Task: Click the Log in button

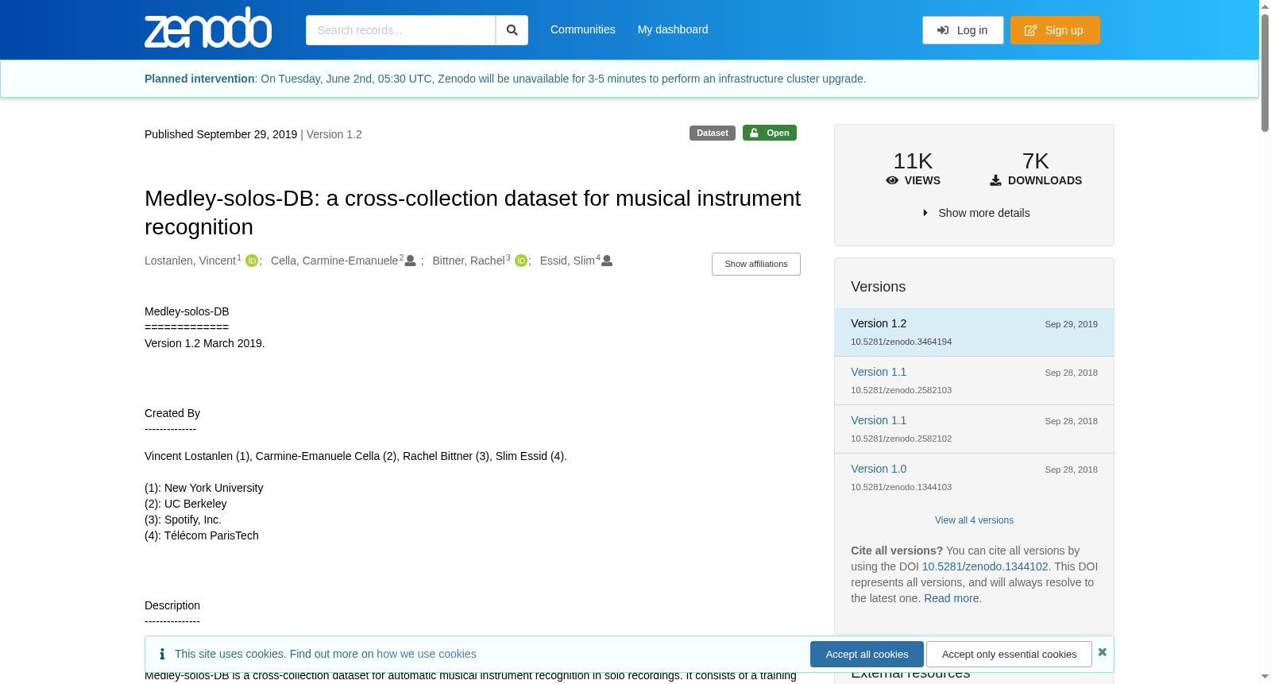Action: point(963,30)
